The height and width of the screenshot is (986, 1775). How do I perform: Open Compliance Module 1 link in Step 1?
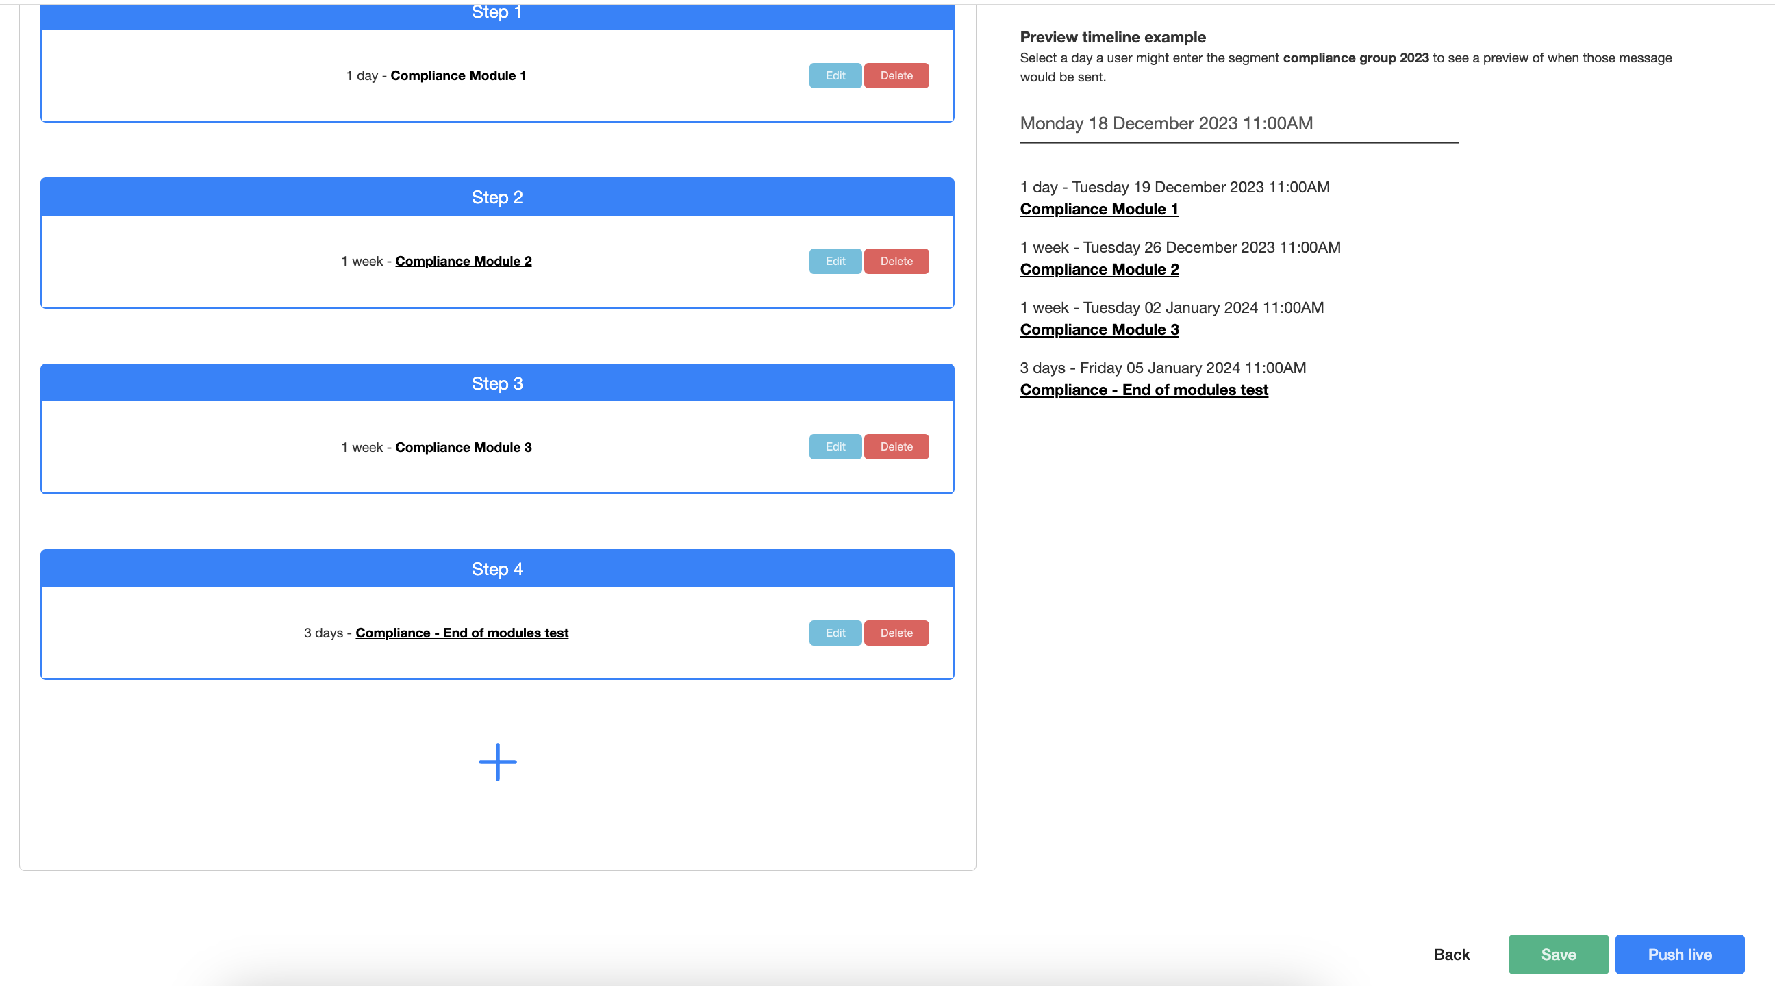[x=458, y=76]
